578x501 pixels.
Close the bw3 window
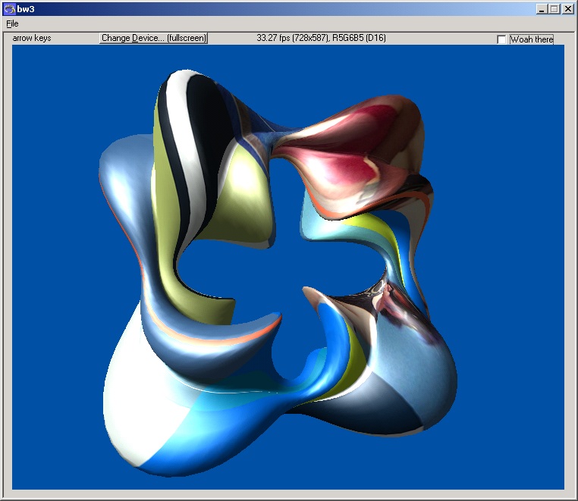click(567, 9)
